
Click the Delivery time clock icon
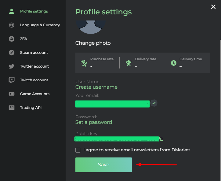174,63
